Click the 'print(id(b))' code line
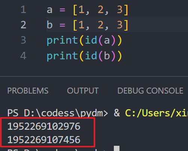 click(84, 56)
